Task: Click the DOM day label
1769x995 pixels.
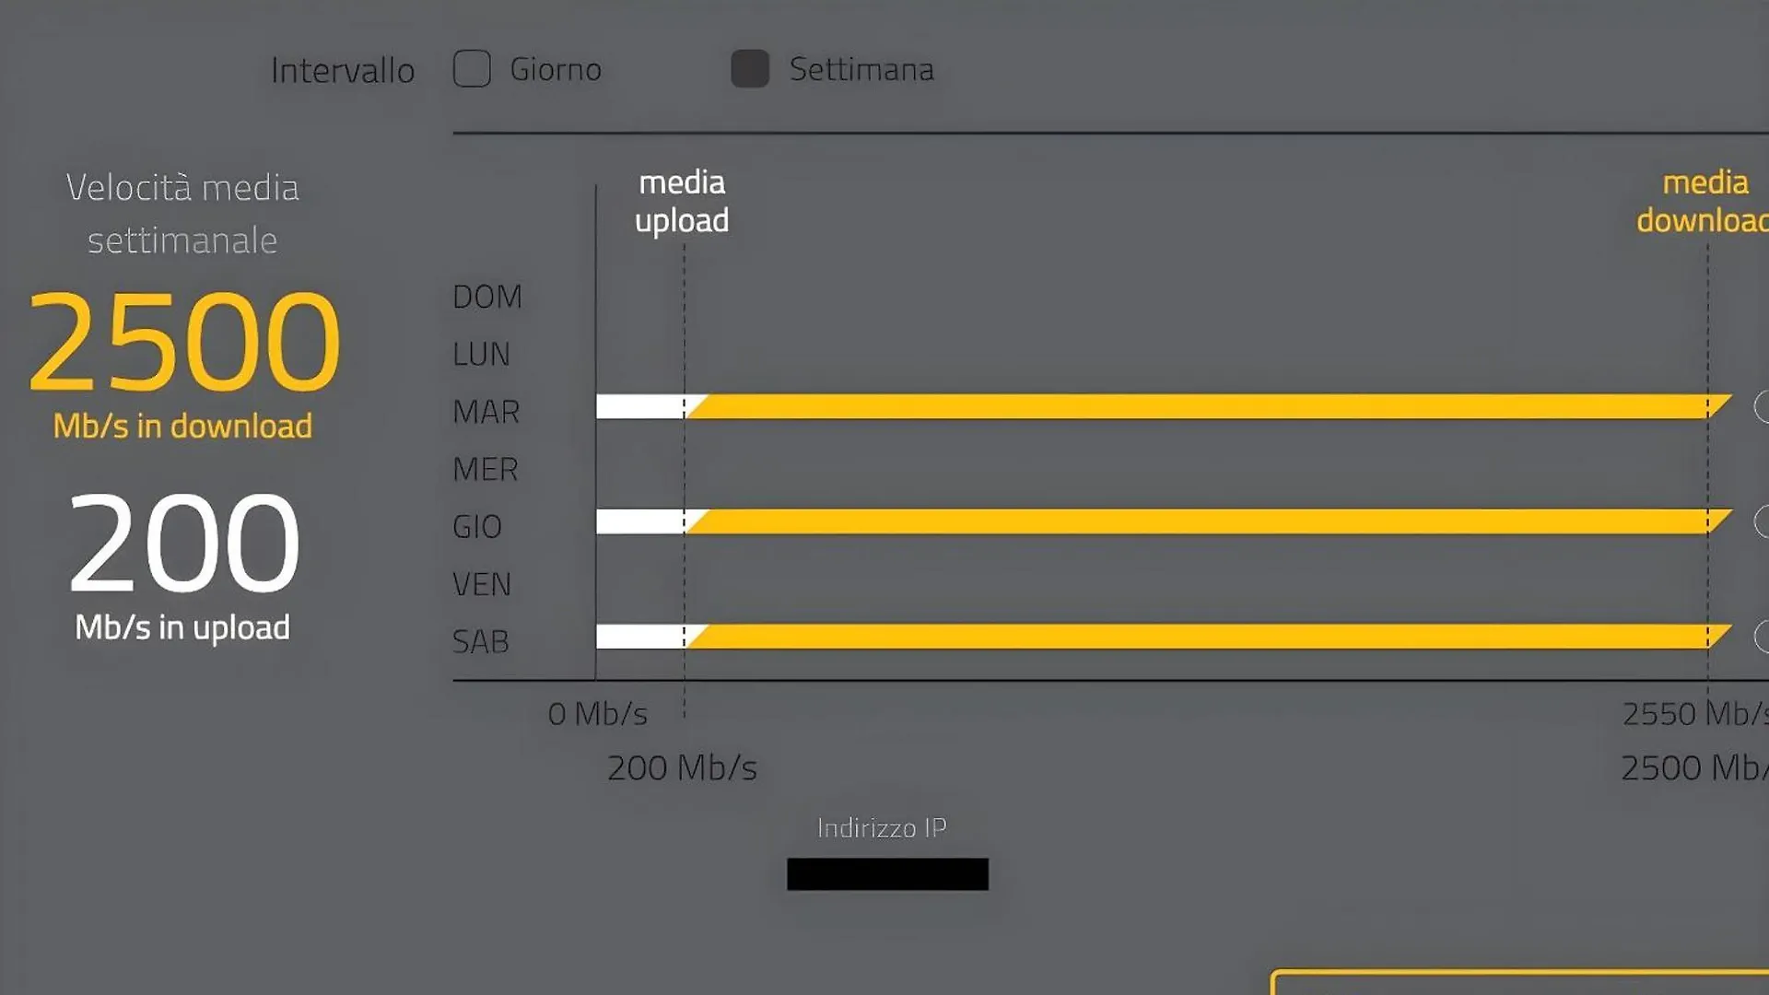Action: [x=487, y=297]
